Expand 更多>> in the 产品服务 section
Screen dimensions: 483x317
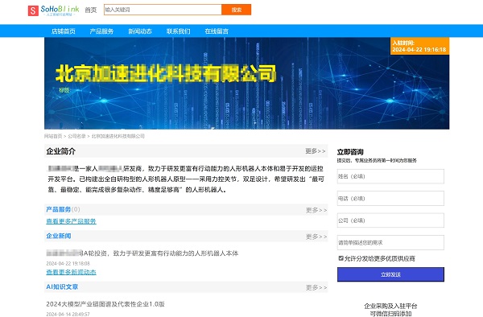coord(316,210)
